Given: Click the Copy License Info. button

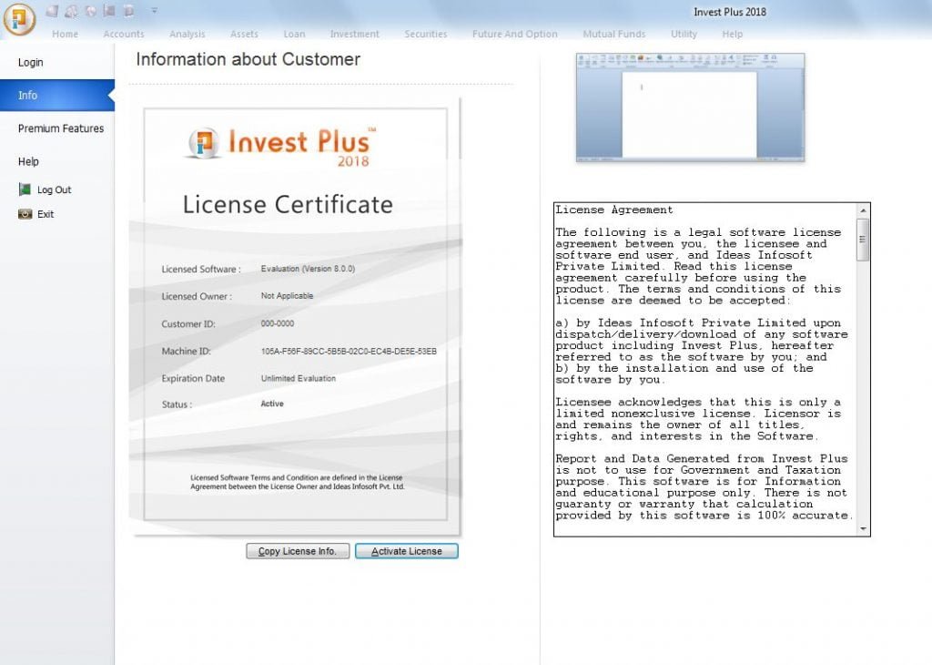Looking at the screenshot, I should point(298,551).
